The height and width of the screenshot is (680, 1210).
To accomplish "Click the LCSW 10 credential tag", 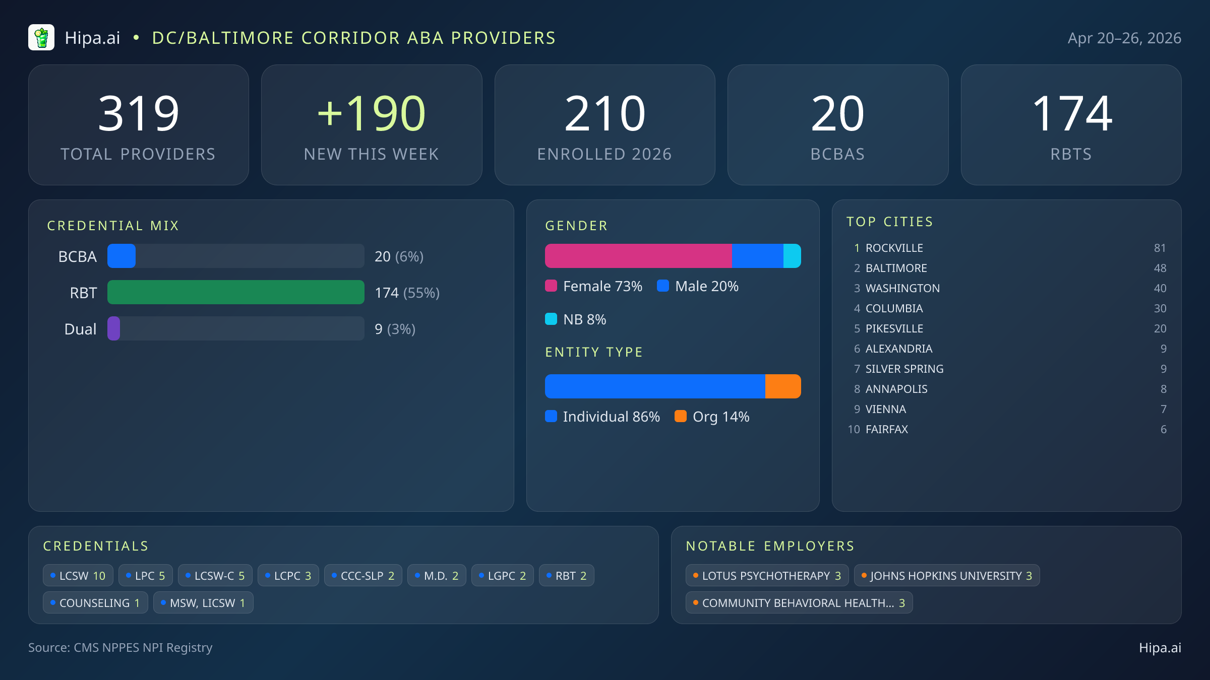I will [x=78, y=576].
